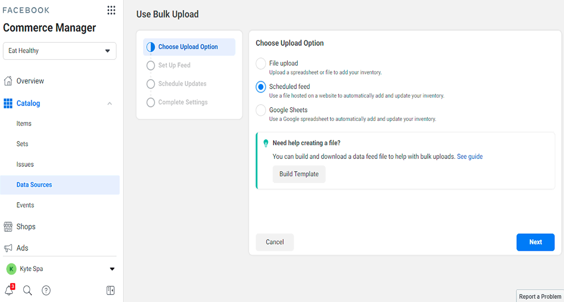The width and height of the screenshot is (564, 302).
Task: Click the Overview home icon
Action: coord(8,81)
